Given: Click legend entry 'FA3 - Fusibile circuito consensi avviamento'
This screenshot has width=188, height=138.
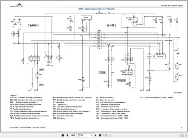Looking at the screenshot, I should [x=25, y=114].
